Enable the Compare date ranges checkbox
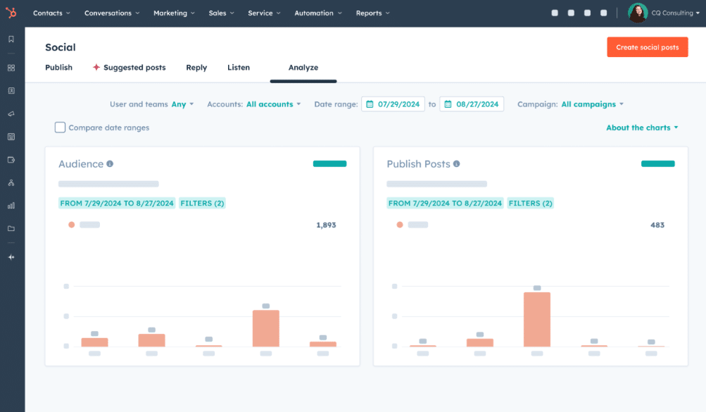706x412 pixels. pyautogui.click(x=61, y=127)
